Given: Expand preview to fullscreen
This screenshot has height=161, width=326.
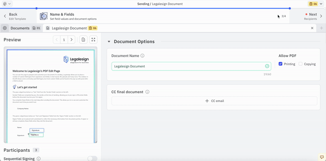Looking at the screenshot, I should [x=93, y=39].
